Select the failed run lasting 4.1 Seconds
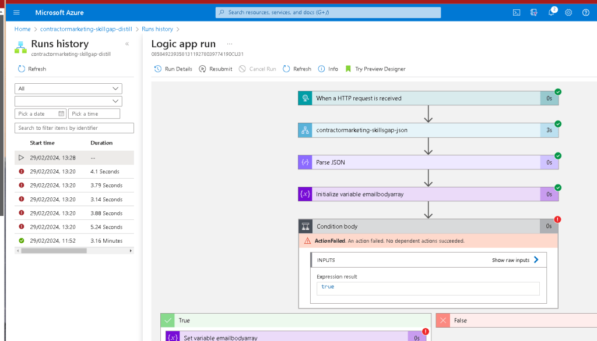This screenshot has width=597, height=341. 74,172
